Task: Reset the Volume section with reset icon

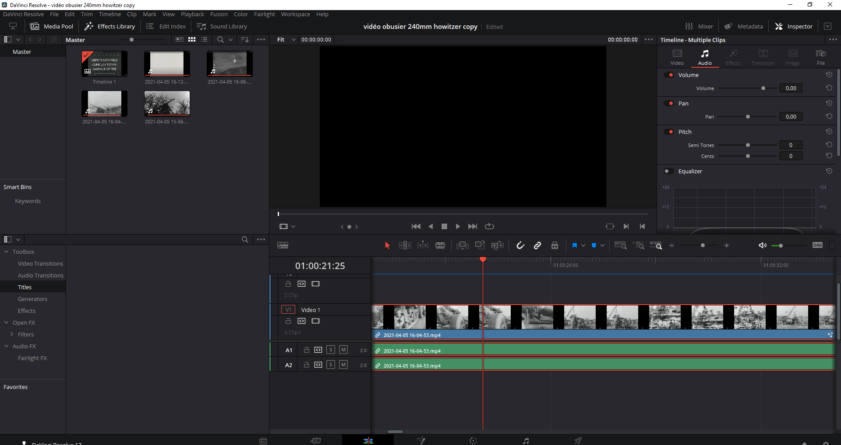Action: click(829, 75)
